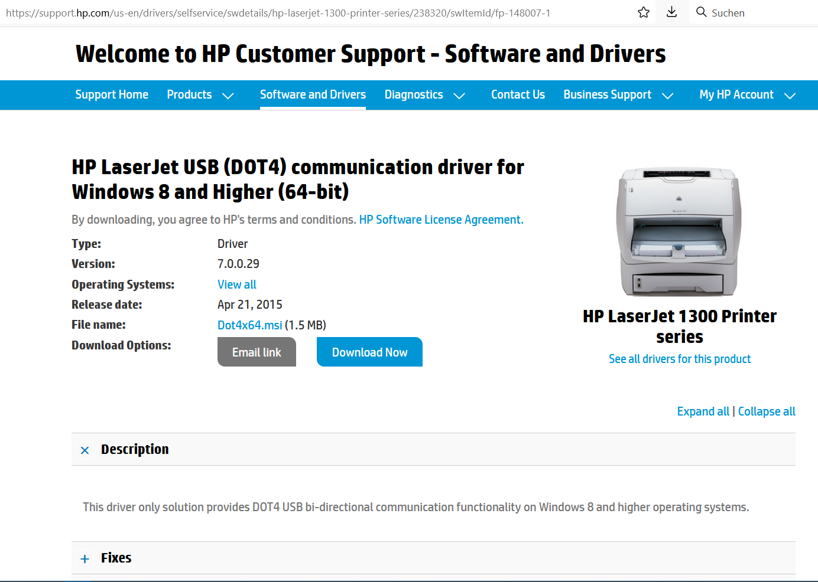Click the X icon beside Description

(85, 450)
